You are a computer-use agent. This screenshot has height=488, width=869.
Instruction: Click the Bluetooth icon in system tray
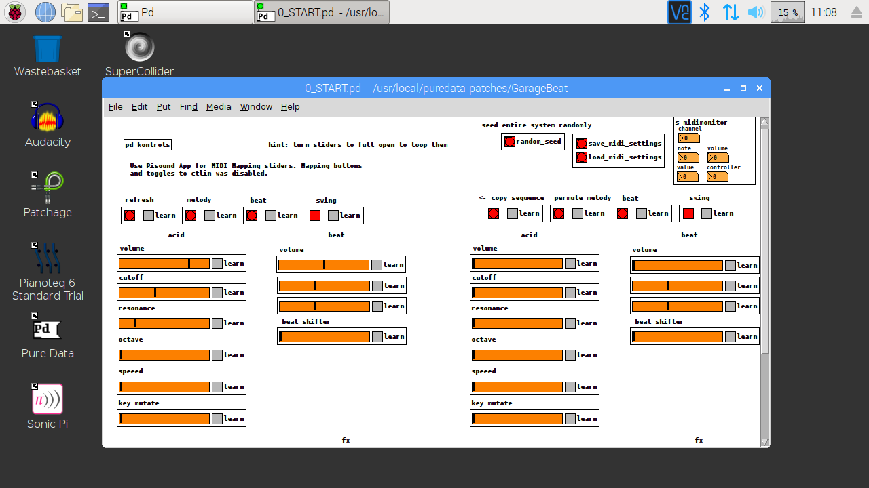(705, 12)
